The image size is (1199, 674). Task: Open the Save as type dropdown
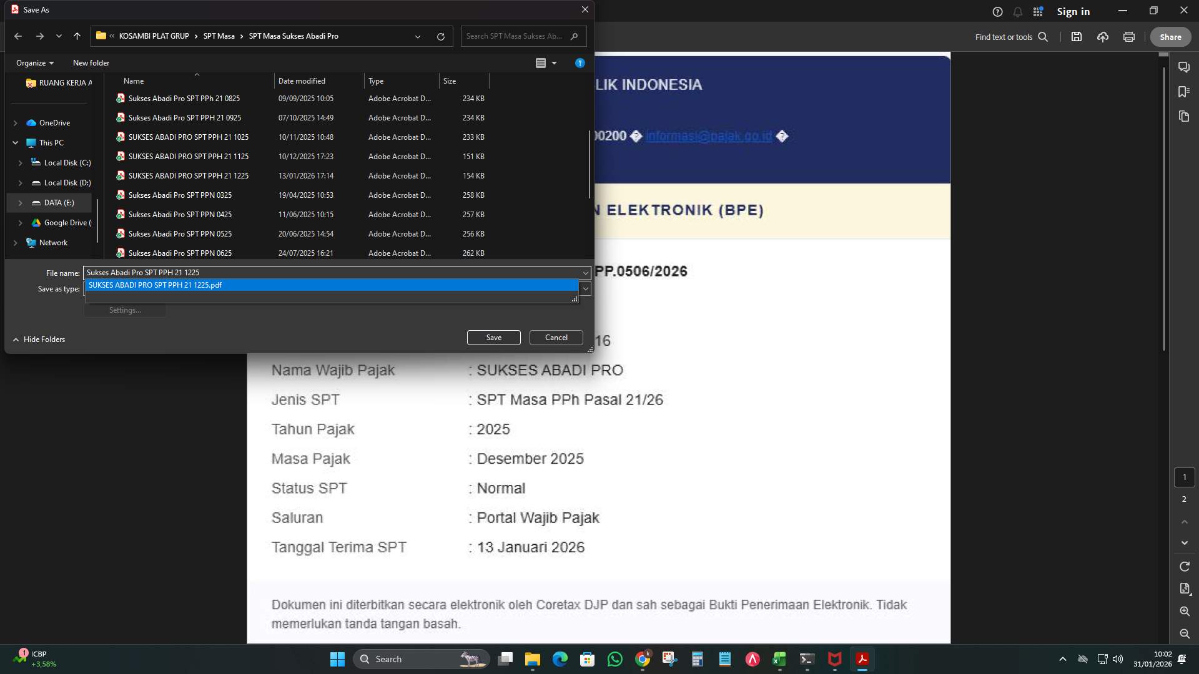point(585,289)
